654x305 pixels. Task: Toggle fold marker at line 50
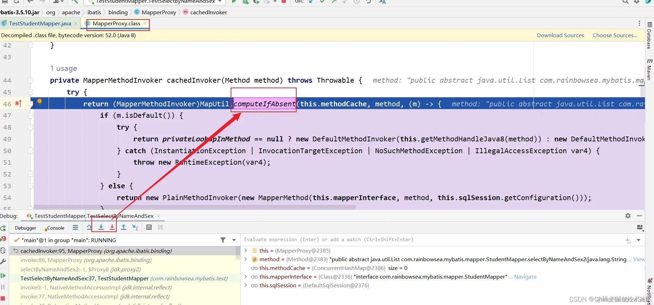(x=31, y=151)
